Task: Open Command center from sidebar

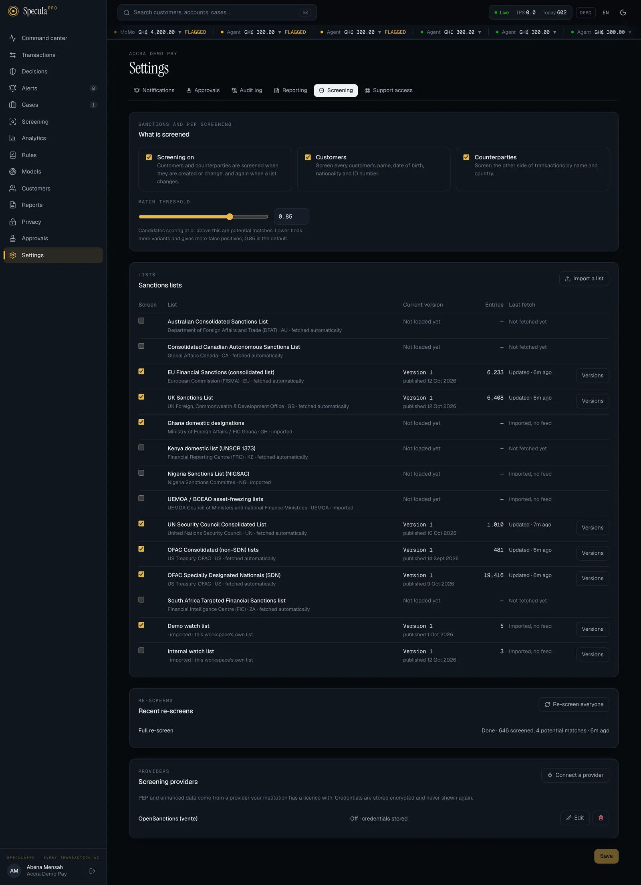Action: [x=52, y=38]
